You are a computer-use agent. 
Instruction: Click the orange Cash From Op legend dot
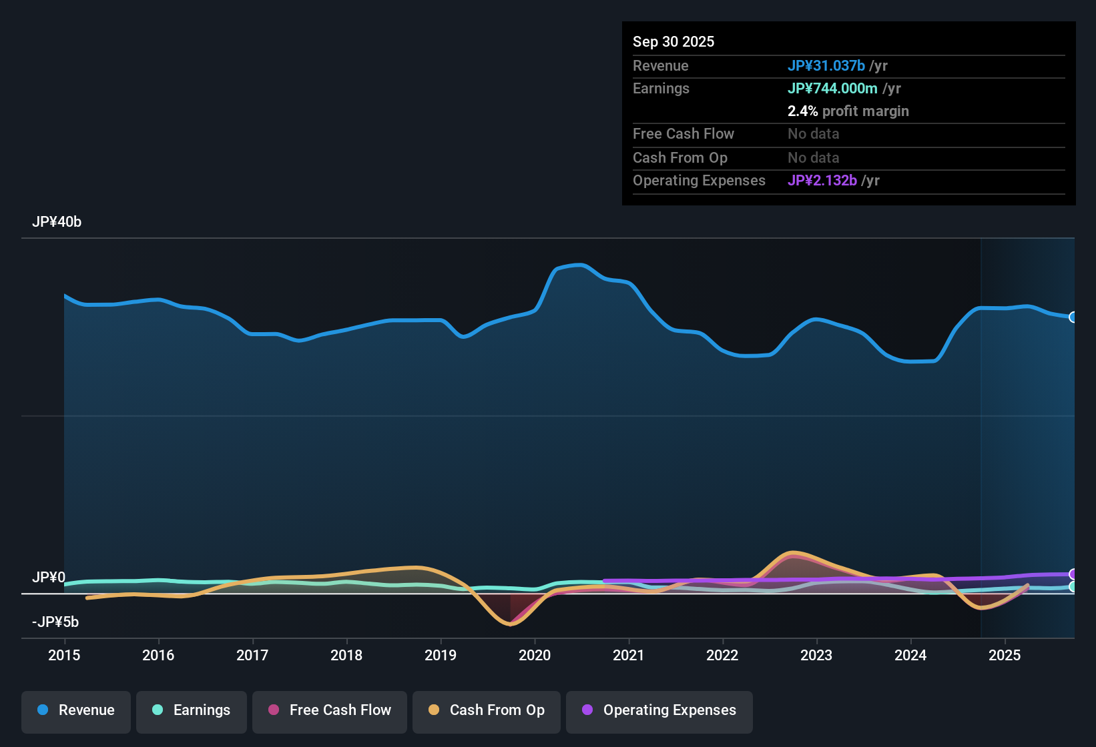pos(435,710)
